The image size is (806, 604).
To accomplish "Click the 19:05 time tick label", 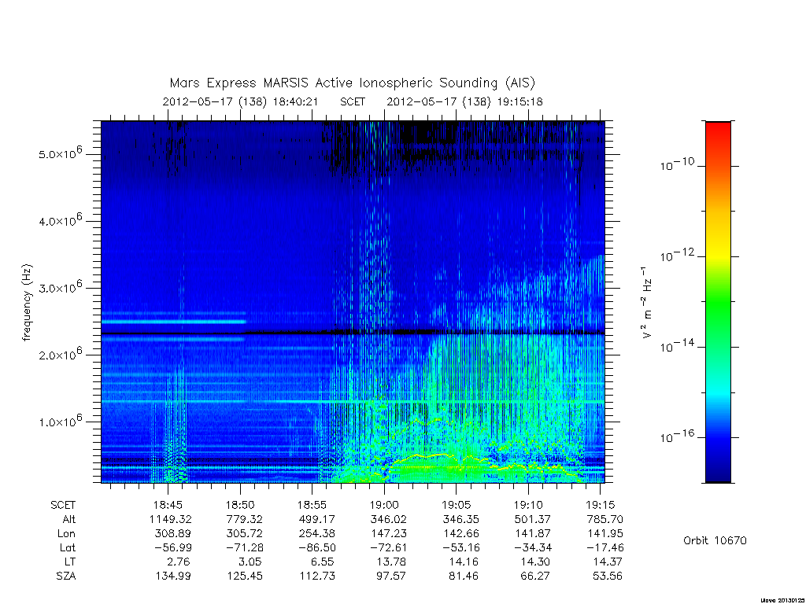I will (x=456, y=505).
